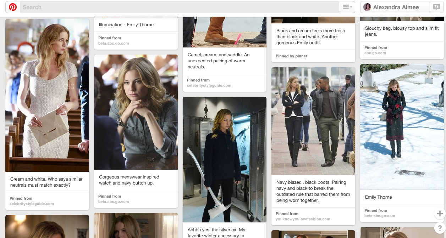This screenshot has height=238, width=446.
Task: Open the navy button up pin image
Action: [136, 112]
